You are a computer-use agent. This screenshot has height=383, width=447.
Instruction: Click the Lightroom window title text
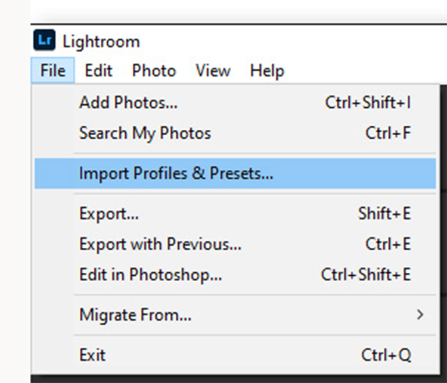tap(101, 42)
